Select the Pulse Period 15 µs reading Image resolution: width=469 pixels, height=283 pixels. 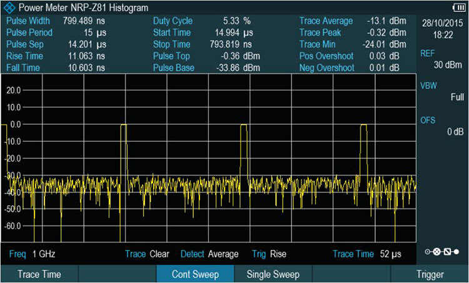pyautogui.click(x=56, y=33)
